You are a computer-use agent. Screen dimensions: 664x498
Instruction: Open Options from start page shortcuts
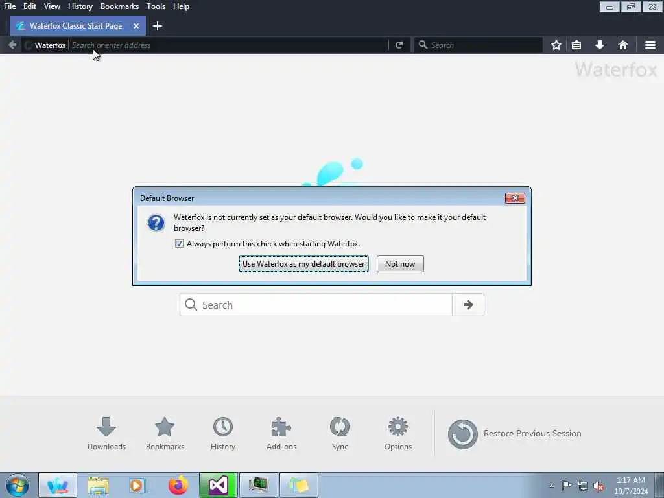click(x=398, y=434)
